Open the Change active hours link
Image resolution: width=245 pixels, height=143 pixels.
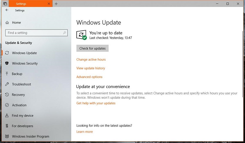click(x=91, y=60)
